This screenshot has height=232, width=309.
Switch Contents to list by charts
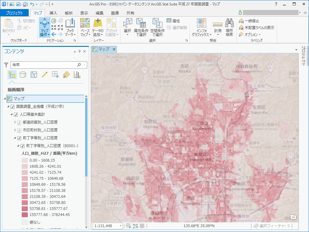(77, 75)
